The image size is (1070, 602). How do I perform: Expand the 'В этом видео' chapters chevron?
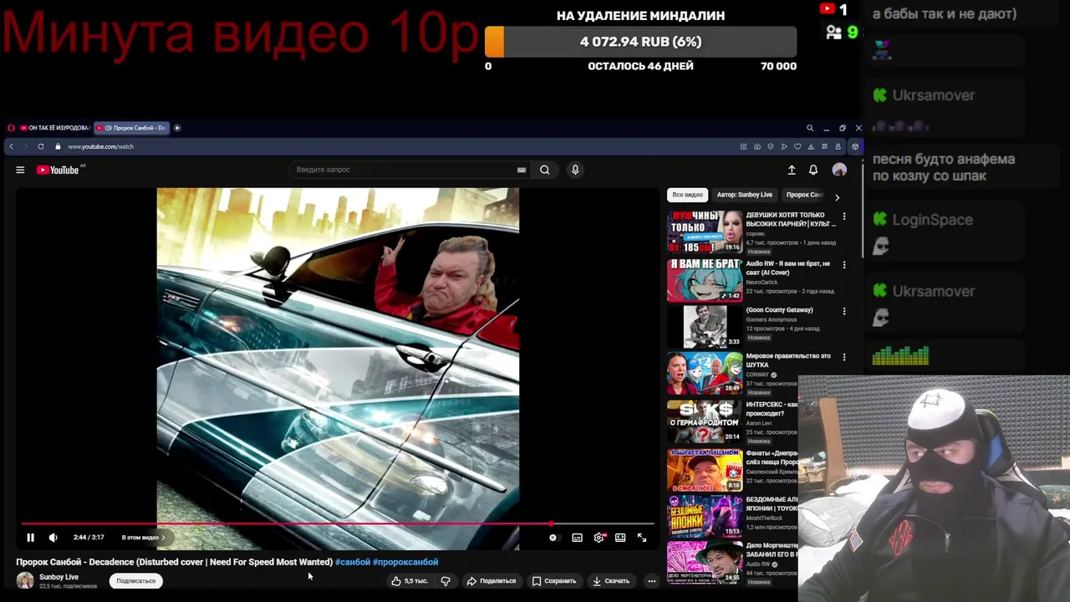[164, 538]
